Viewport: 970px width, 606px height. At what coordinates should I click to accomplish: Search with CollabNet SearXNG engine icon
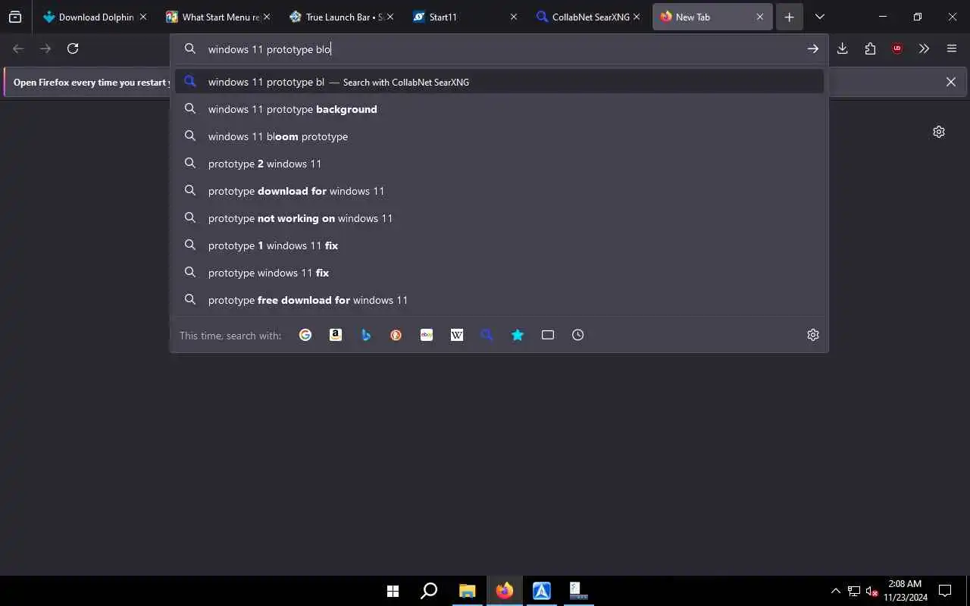tap(487, 335)
